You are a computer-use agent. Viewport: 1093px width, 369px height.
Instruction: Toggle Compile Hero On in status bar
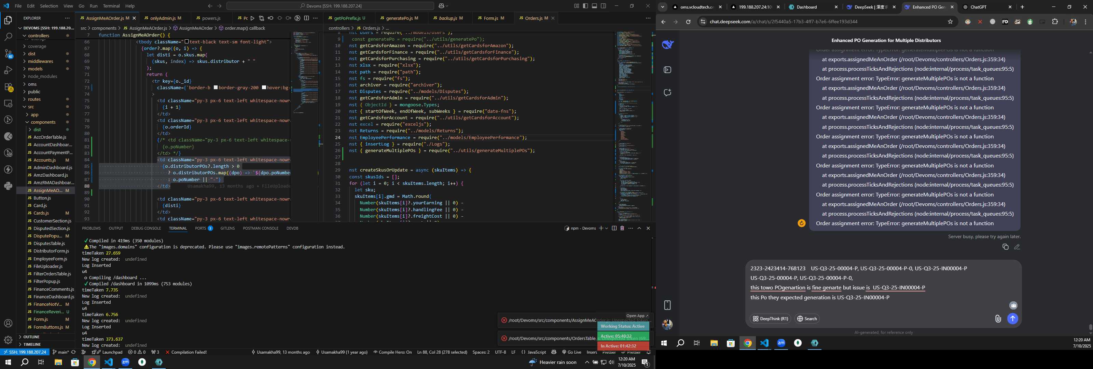[x=392, y=352]
